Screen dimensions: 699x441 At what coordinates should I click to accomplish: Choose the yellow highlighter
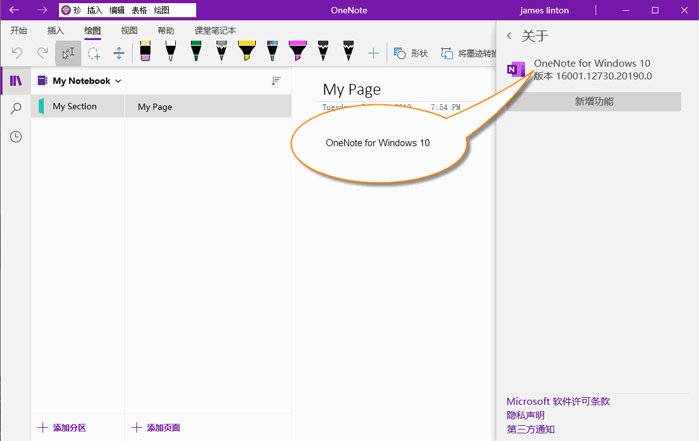[246, 51]
